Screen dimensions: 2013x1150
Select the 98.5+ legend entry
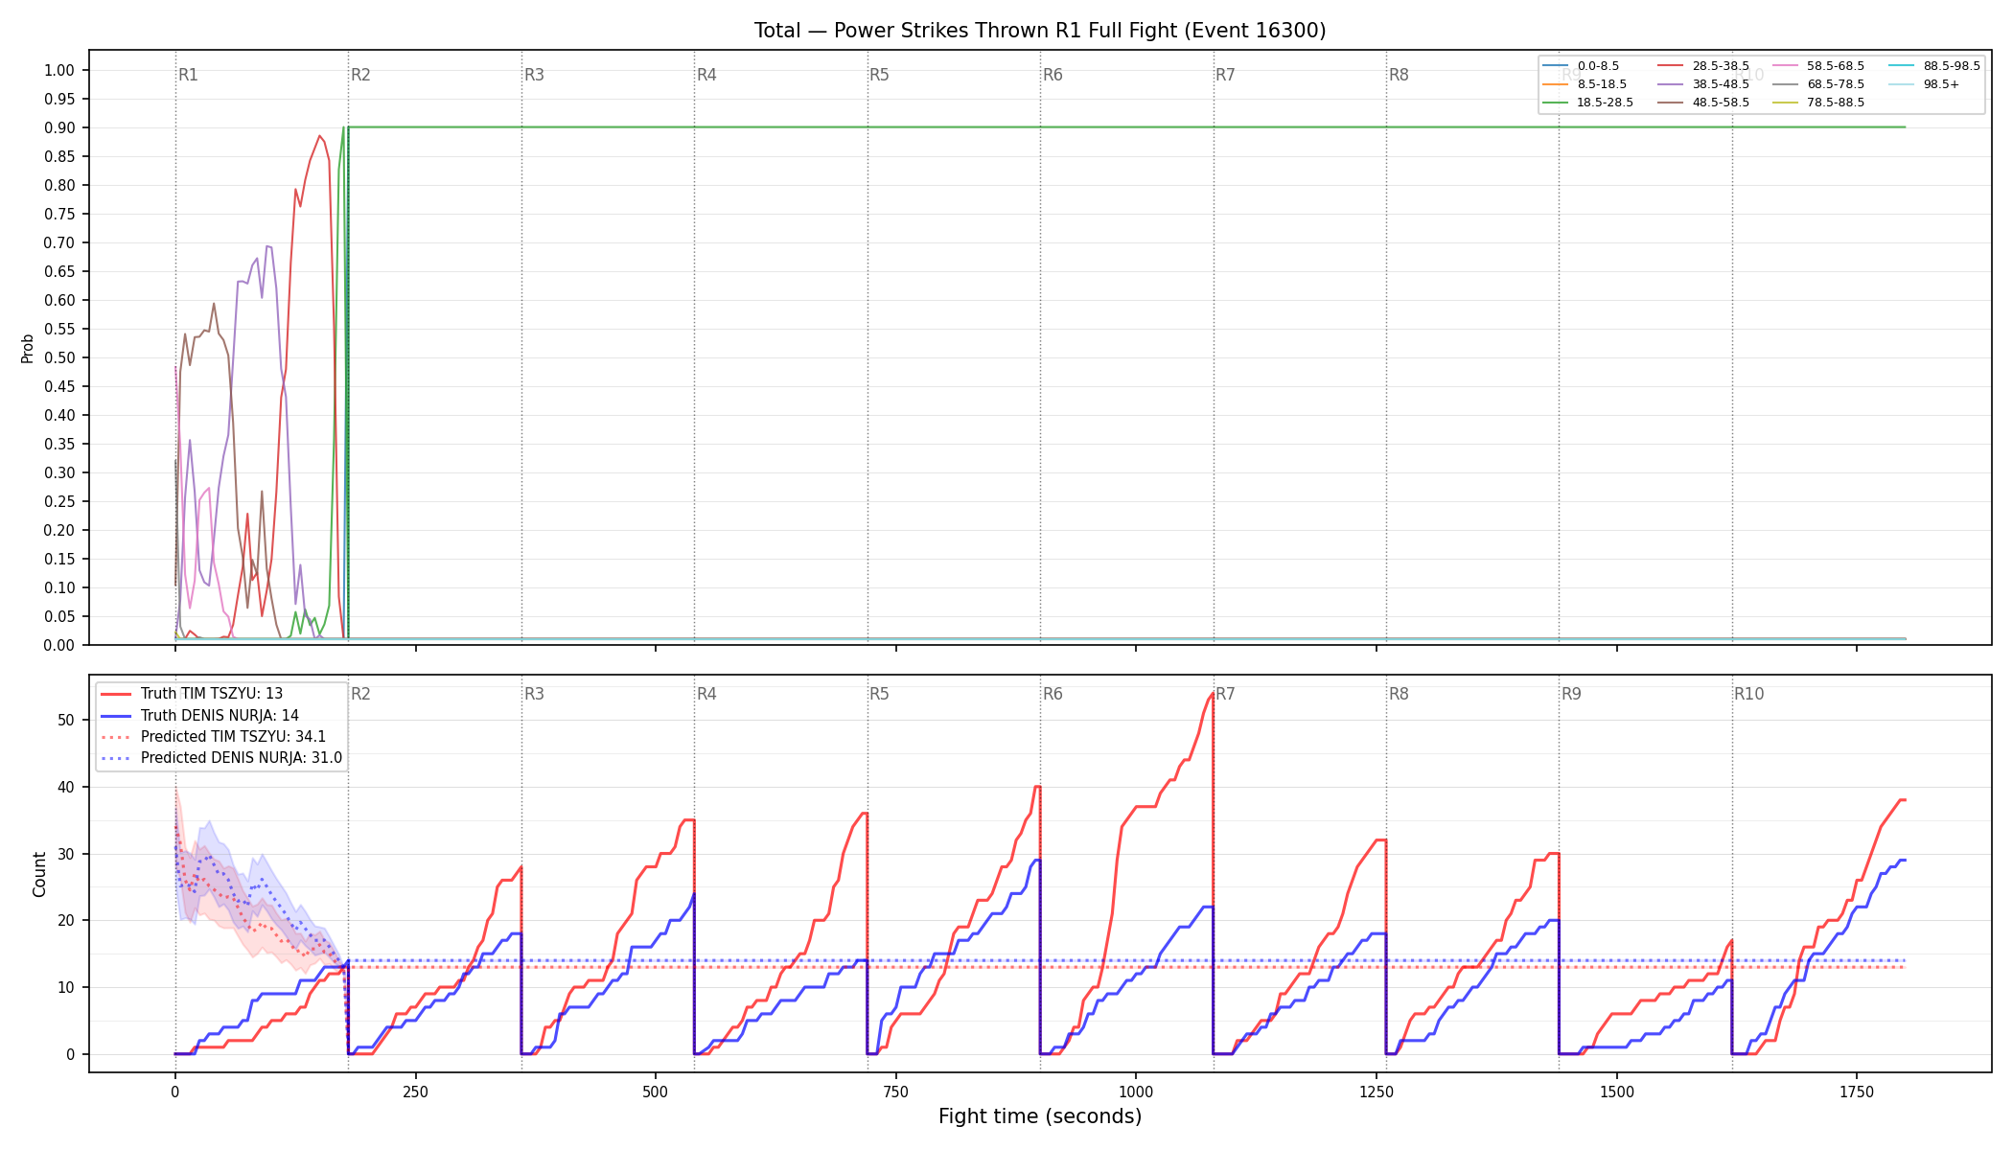(1924, 84)
